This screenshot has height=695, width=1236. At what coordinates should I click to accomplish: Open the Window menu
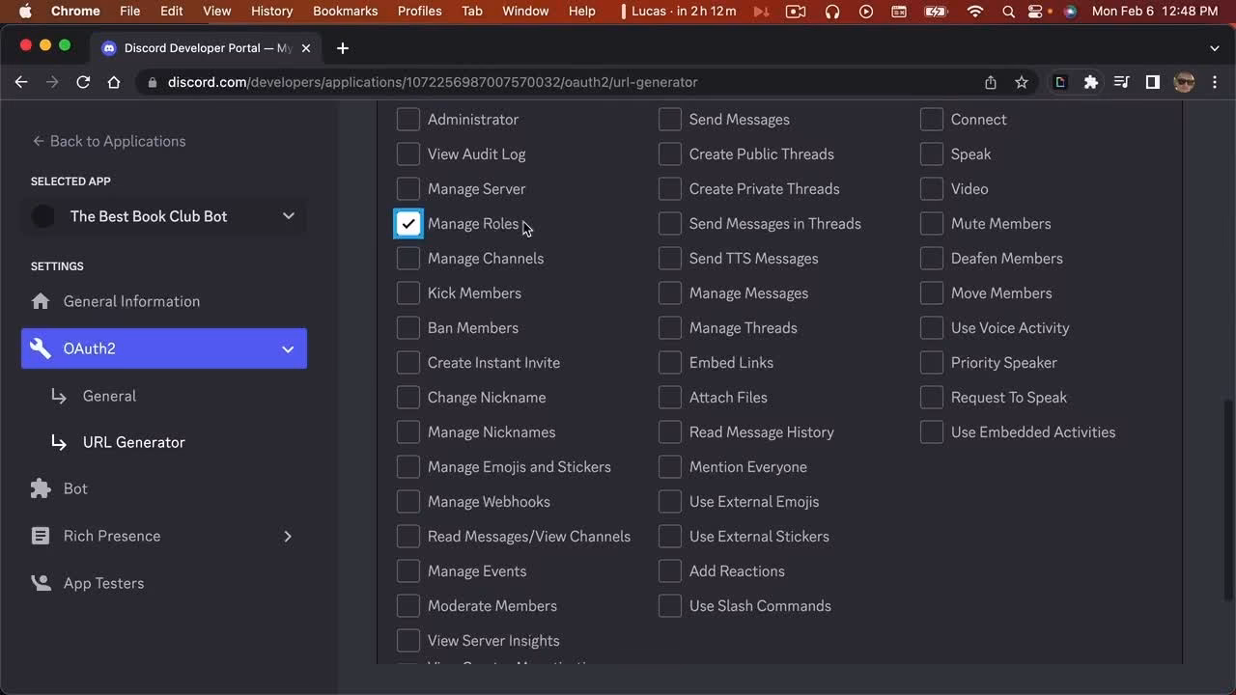pyautogui.click(x=525, y=12)
